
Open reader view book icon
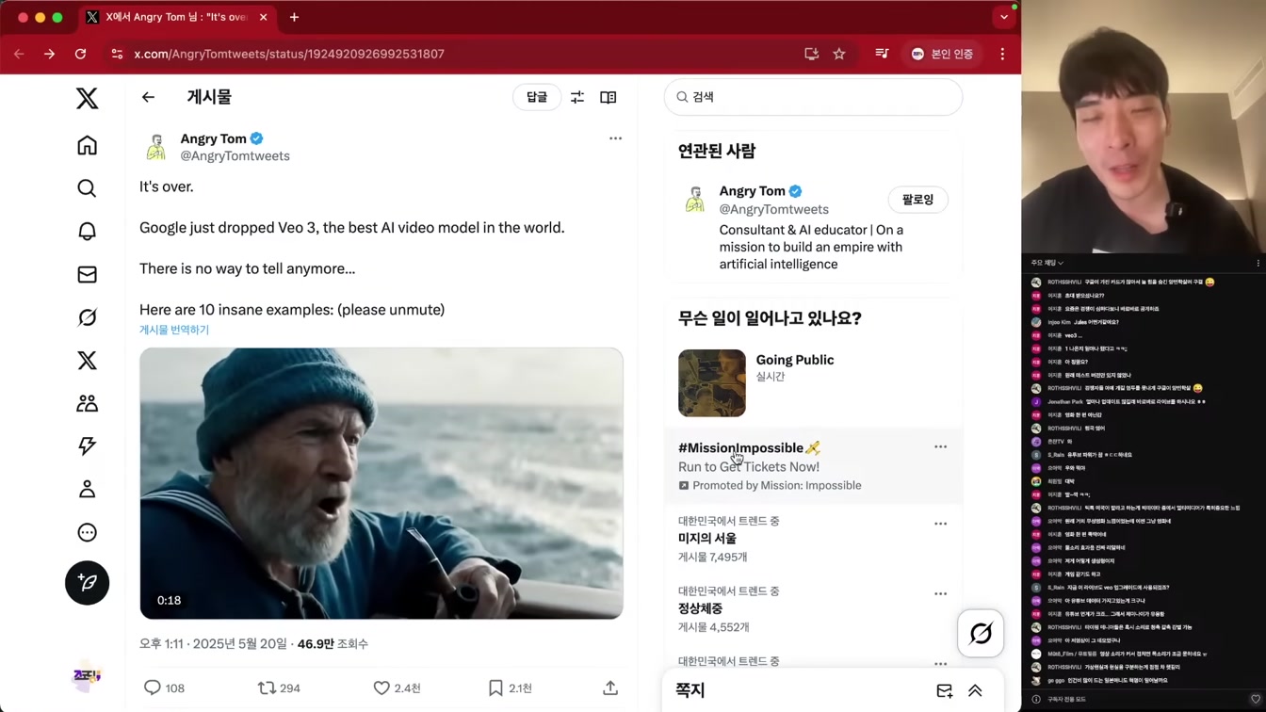(609, 97)
